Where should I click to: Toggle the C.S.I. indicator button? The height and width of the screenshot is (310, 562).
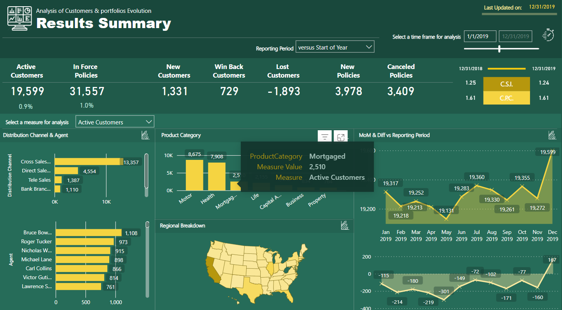(x=506, y=83)
